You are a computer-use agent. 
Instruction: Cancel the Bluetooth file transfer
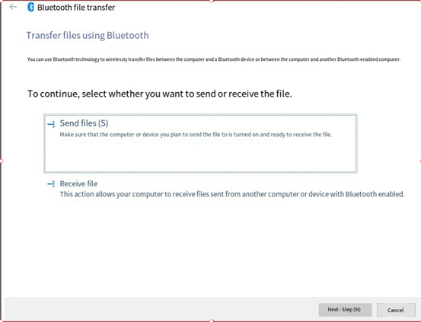click(x=396, y=310)
